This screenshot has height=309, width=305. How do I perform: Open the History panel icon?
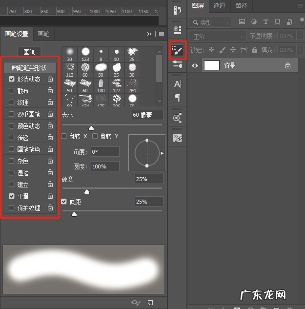tap(177, 10)
